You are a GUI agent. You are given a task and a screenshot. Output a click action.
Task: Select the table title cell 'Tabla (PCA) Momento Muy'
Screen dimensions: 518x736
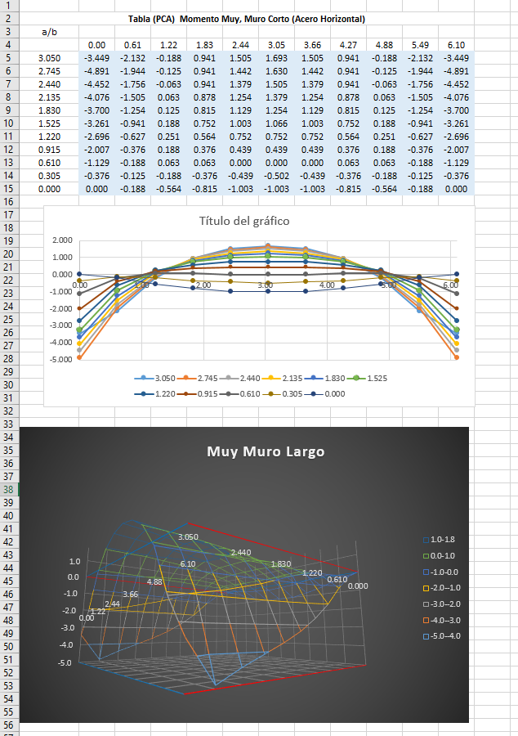pyautogui.click(x=247, y=18)
